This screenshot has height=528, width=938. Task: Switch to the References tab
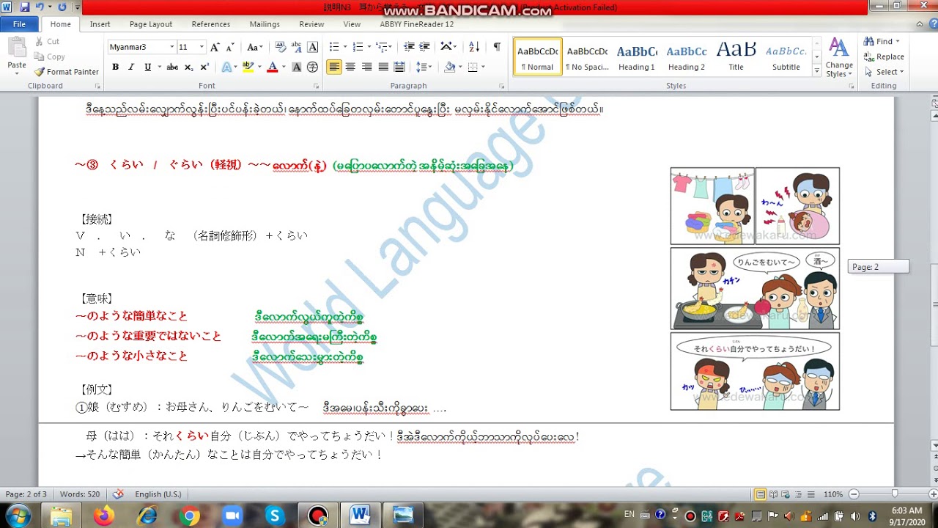tap(211, 24)
